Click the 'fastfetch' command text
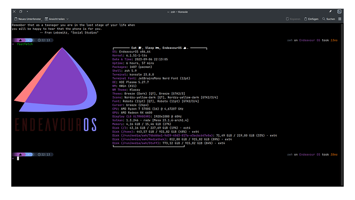 click(25, 44)
